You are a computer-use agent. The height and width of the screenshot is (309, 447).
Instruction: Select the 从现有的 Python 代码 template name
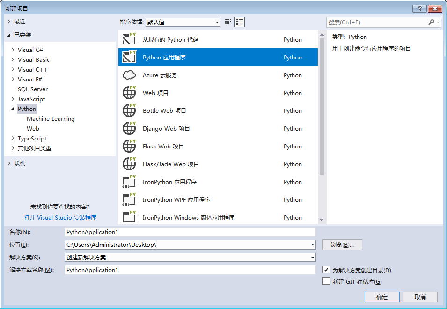170,40
